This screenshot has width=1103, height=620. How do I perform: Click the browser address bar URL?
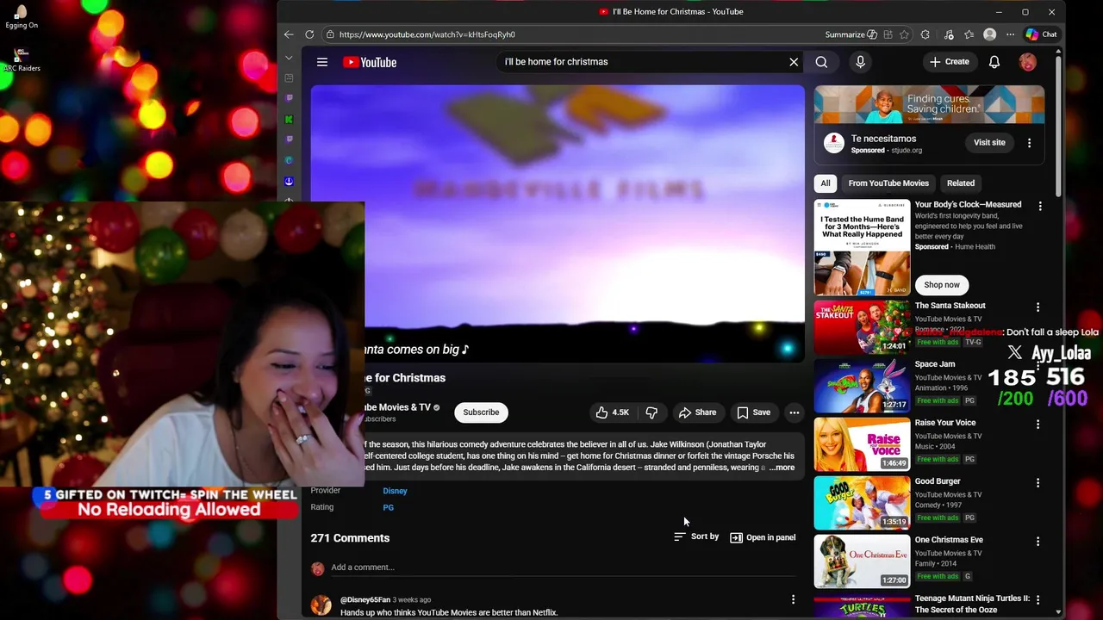tap(427, 34)
